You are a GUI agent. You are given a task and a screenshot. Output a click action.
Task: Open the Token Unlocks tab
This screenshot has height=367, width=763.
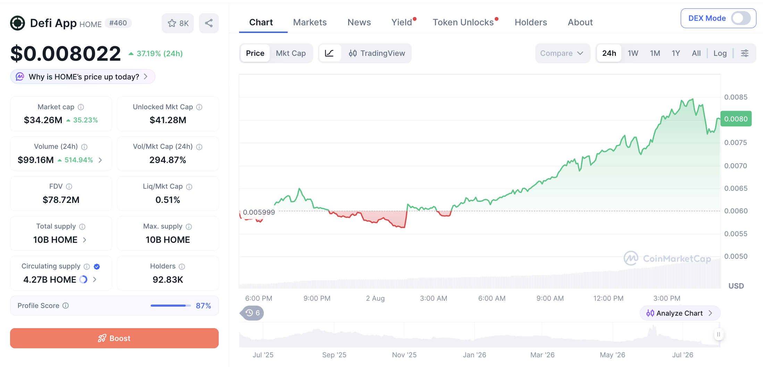pyautogui.click(x=463, y=22)
